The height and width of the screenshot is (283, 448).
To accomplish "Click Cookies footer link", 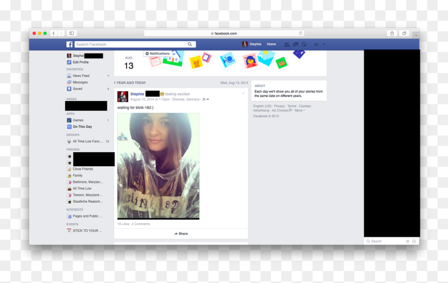I will coord(305,106).
